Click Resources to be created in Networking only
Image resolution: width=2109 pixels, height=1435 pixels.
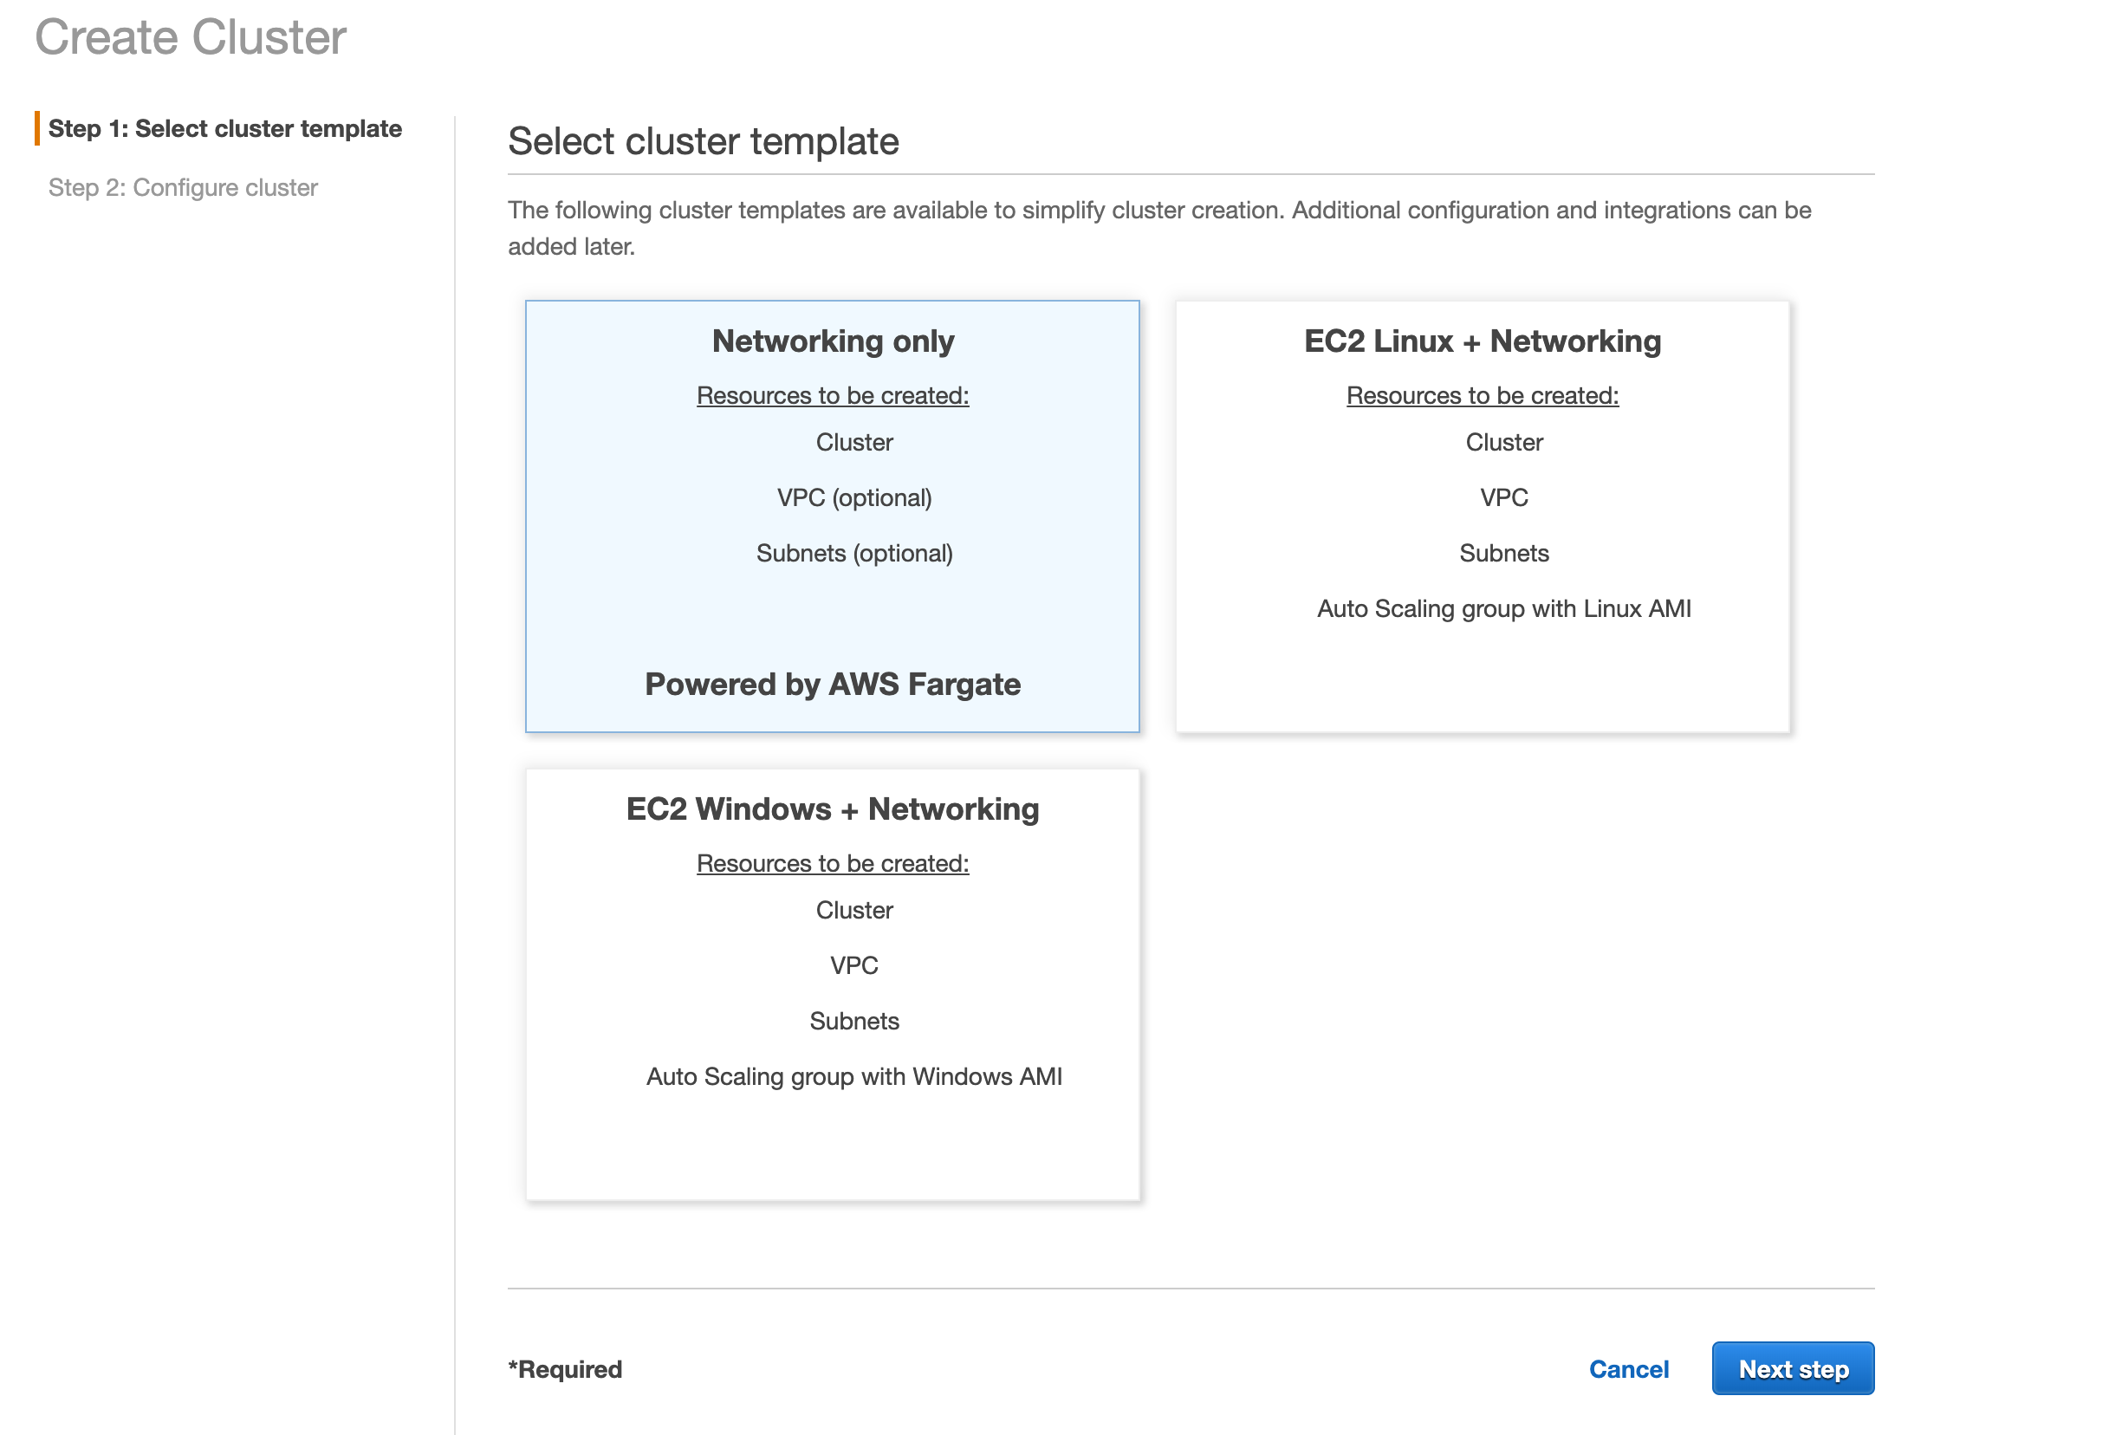831,396
